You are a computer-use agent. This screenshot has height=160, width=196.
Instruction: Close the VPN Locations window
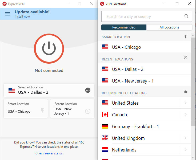(189, 4)
